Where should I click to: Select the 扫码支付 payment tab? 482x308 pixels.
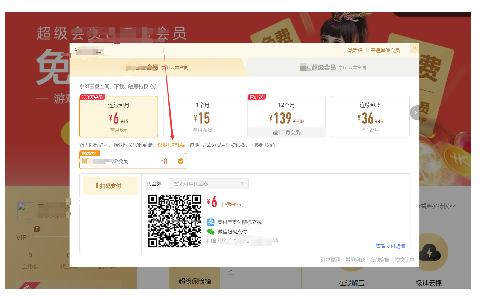[x=111, y=186]
